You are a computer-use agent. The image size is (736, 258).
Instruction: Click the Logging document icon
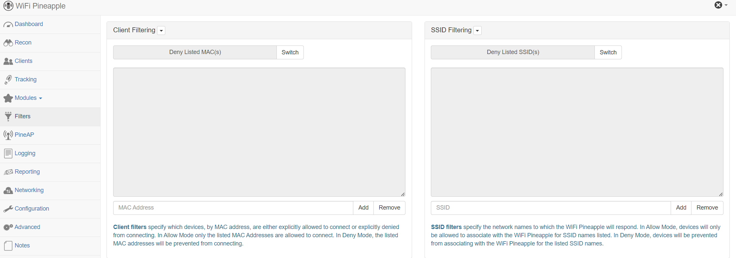[8, 154]
